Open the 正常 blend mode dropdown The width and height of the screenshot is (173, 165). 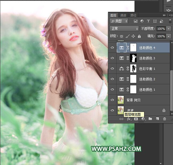pyautogui.click(x=124, y=28)
